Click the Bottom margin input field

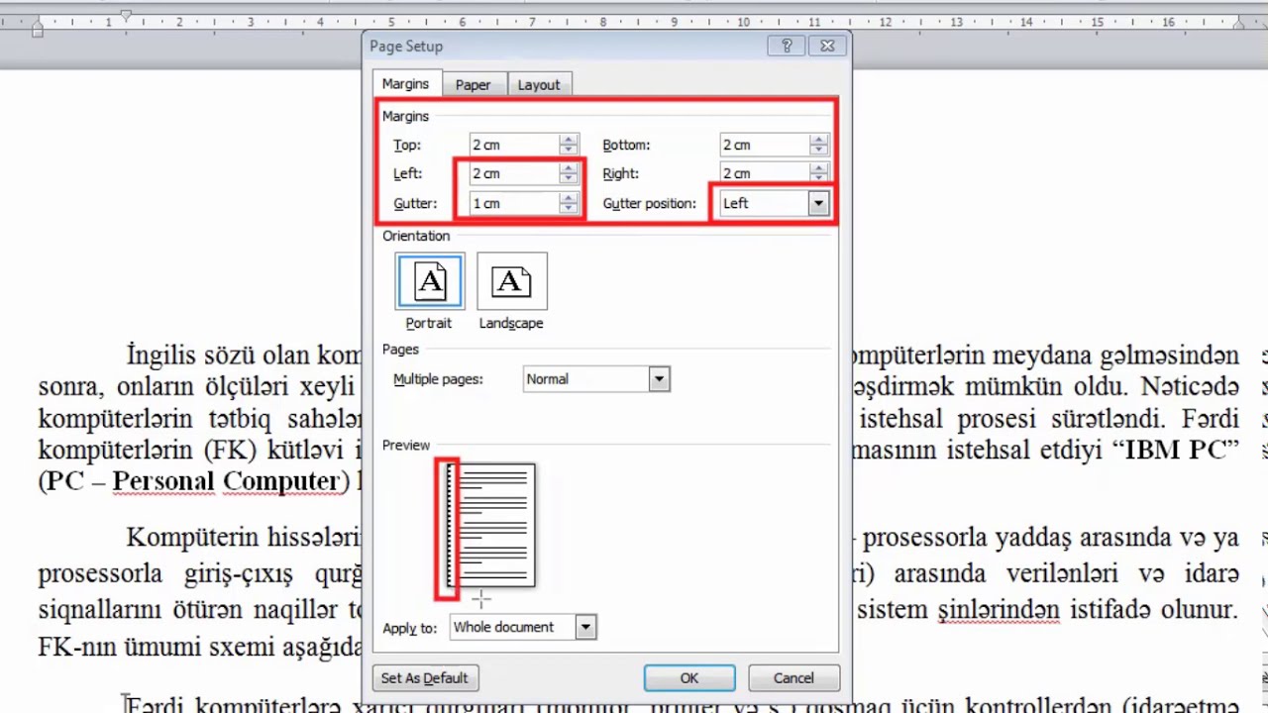pos(764,145)
